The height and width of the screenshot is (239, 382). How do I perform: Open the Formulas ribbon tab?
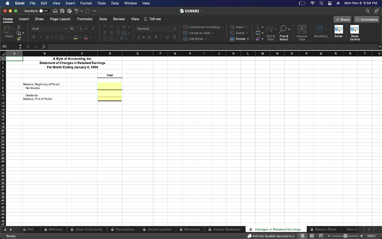[85, 19]
